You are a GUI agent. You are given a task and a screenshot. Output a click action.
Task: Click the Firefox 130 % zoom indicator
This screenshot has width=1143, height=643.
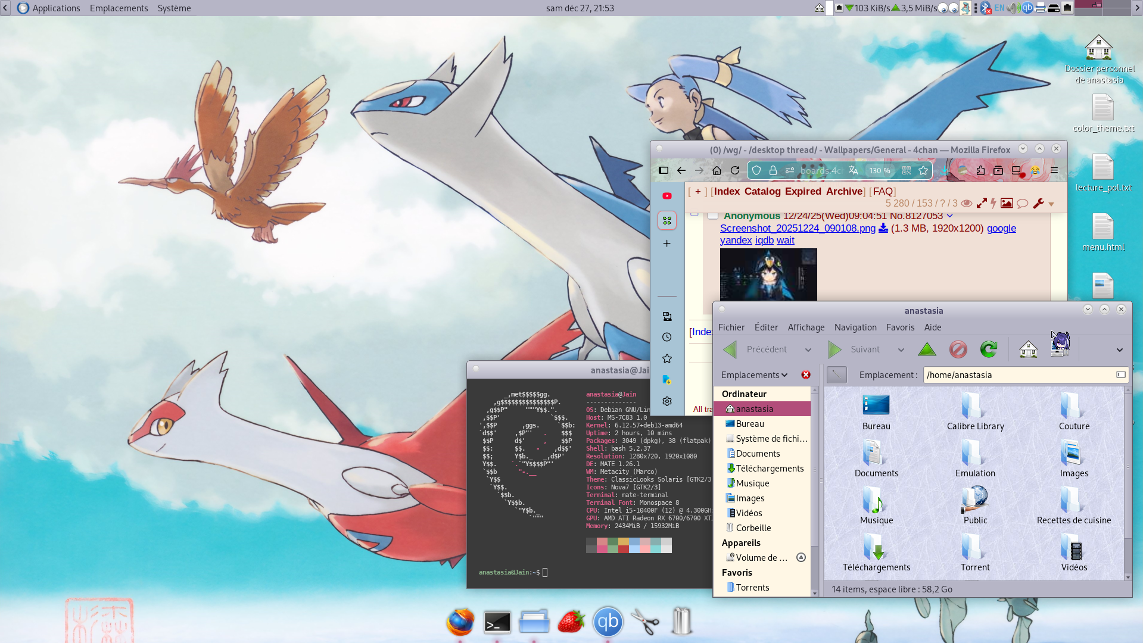pos(879,171)
